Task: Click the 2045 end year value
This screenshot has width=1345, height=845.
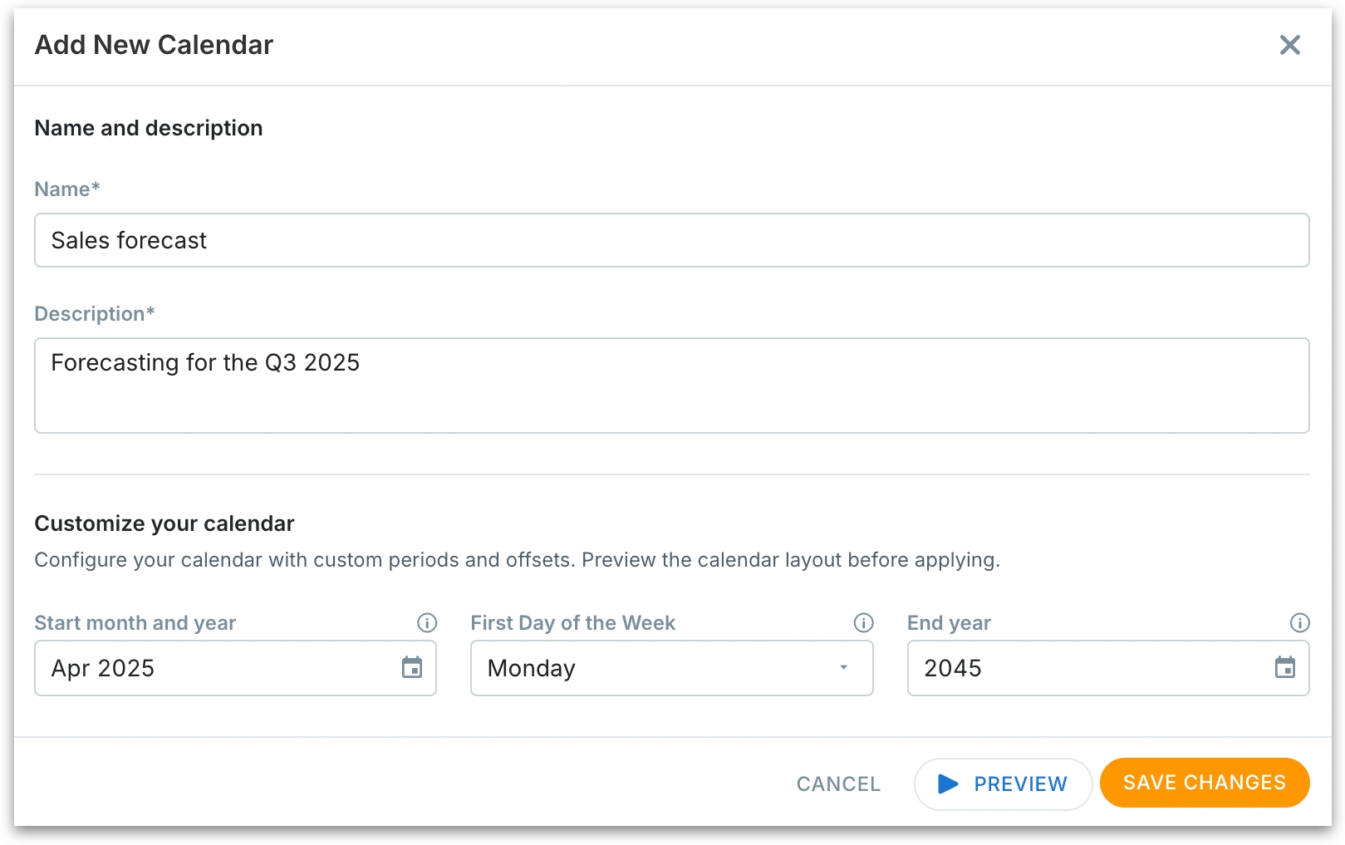Action: [953, 668]
